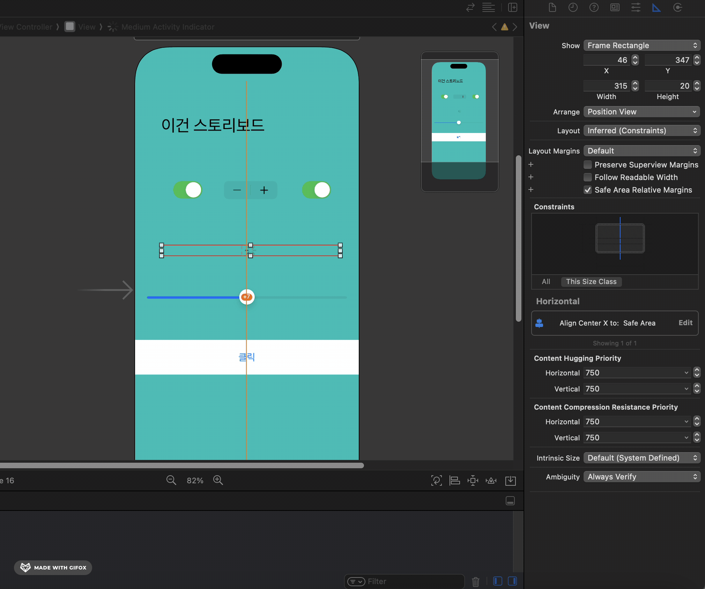Open the Arrange Position View dropdown
705x589 pixels.
(x=641, y=112)
